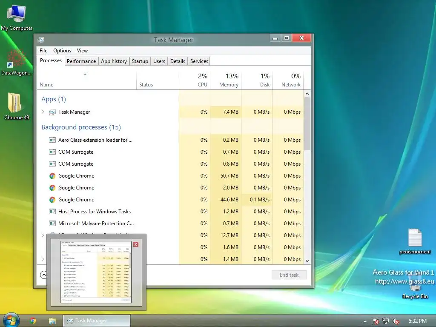
Task: Click the muted volume tray icon
Action: [396, 321]
